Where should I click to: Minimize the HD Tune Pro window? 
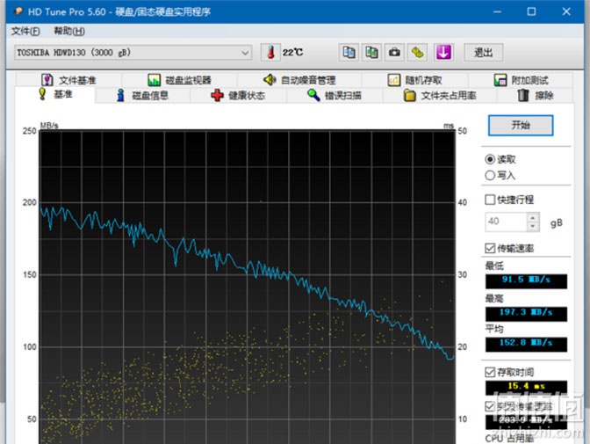498,11
